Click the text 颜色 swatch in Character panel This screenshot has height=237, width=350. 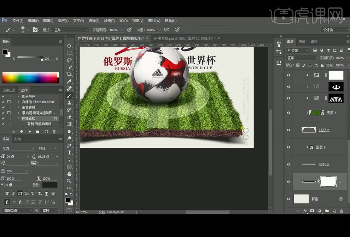(x=49, y=185)
